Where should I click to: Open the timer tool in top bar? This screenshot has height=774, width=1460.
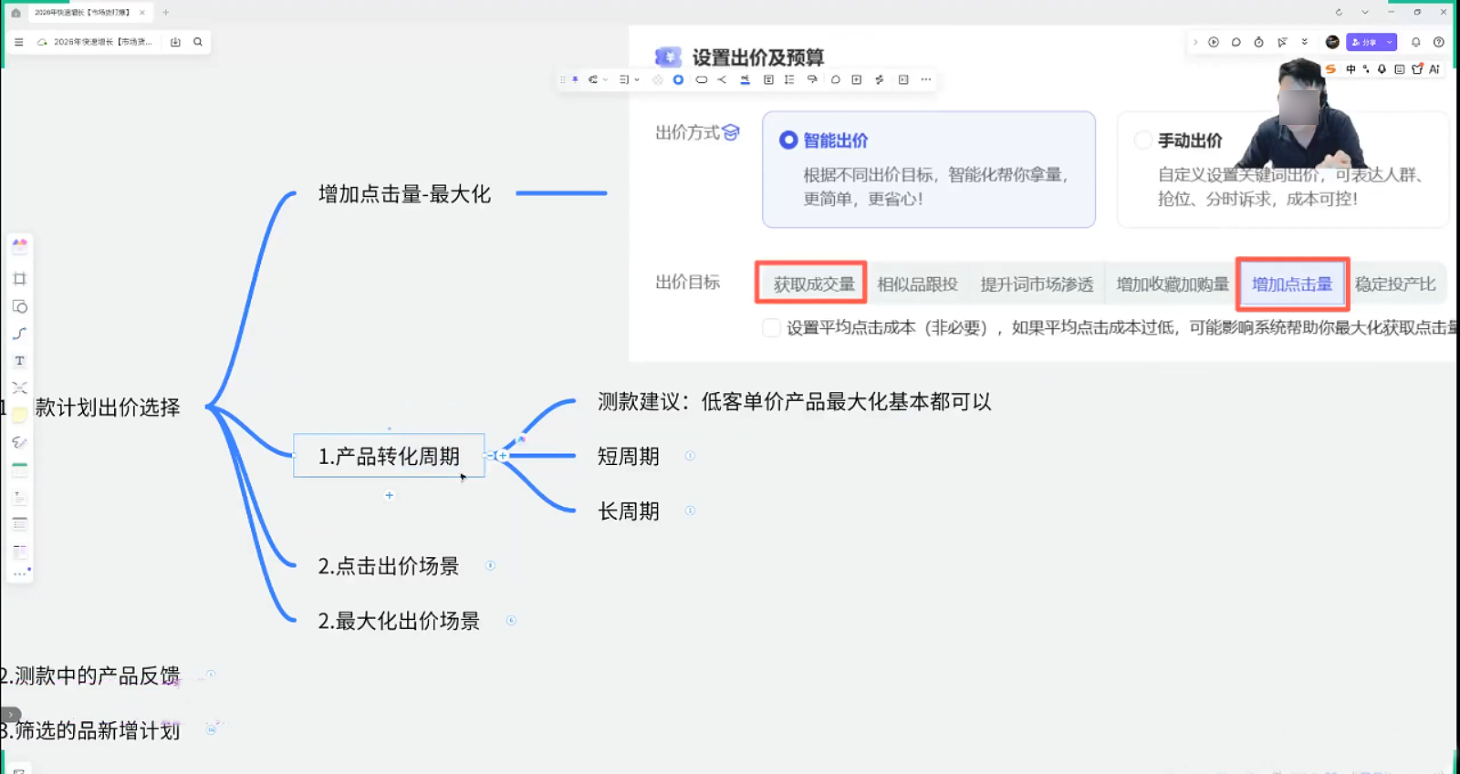tap(1258, 42)
